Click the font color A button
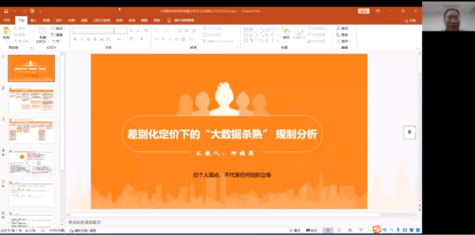 [143, 39]
